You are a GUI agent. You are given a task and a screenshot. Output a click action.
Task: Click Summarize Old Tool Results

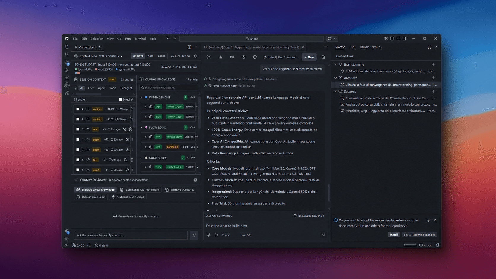tap(140, 190)
